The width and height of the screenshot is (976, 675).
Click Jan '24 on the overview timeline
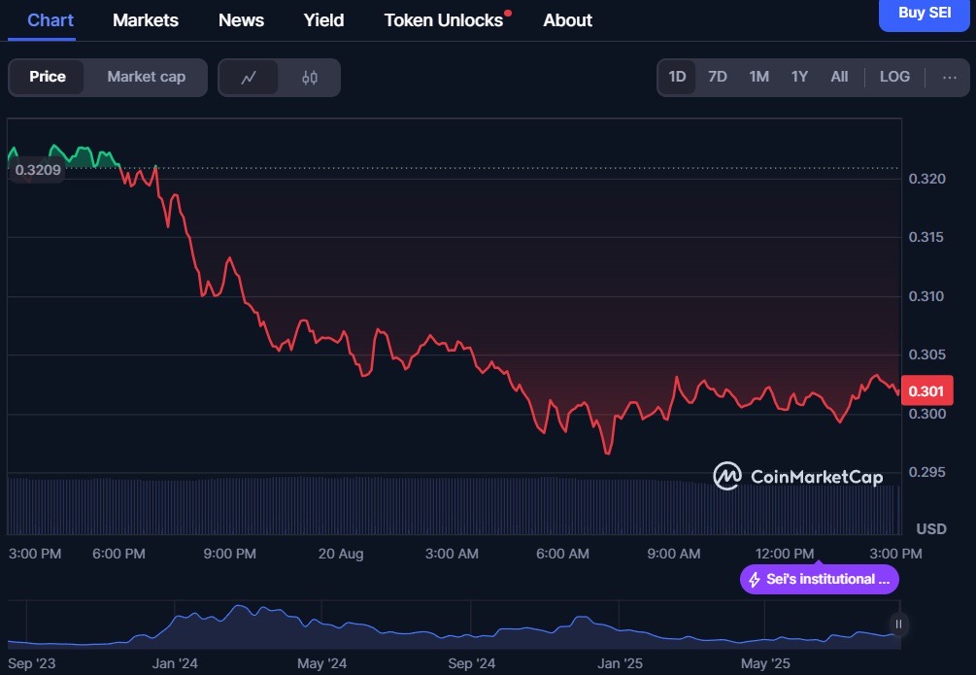175,663
